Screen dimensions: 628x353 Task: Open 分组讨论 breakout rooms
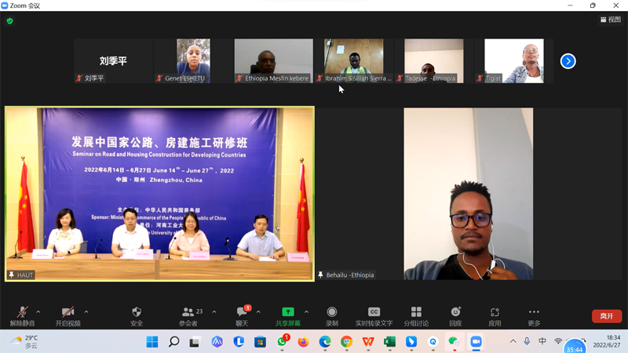(416, 315)
